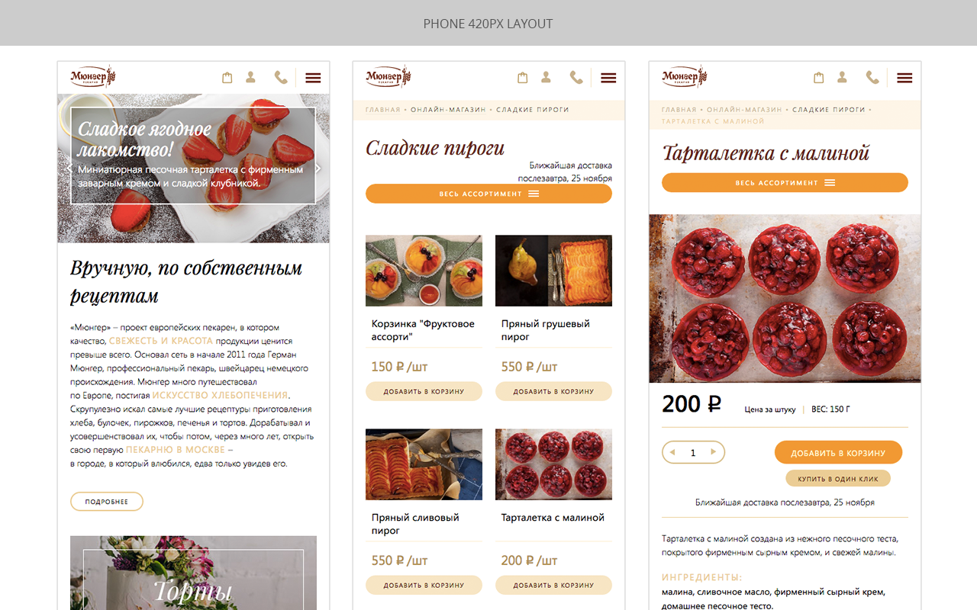Viewport: 977px width, 610px height.
Task: Decrease quantity with left stepper arrow
Action: 672,452
